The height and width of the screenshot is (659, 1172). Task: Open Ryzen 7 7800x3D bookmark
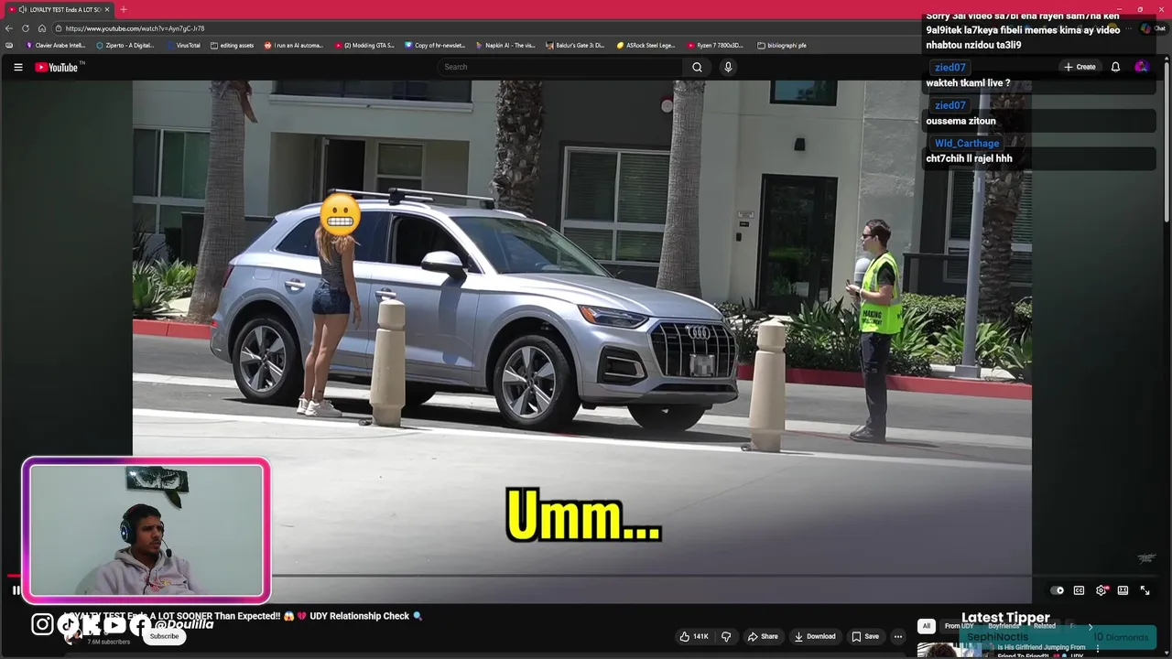point(715,45)
